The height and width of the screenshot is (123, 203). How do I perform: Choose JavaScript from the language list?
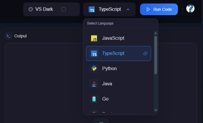[118, 38]
